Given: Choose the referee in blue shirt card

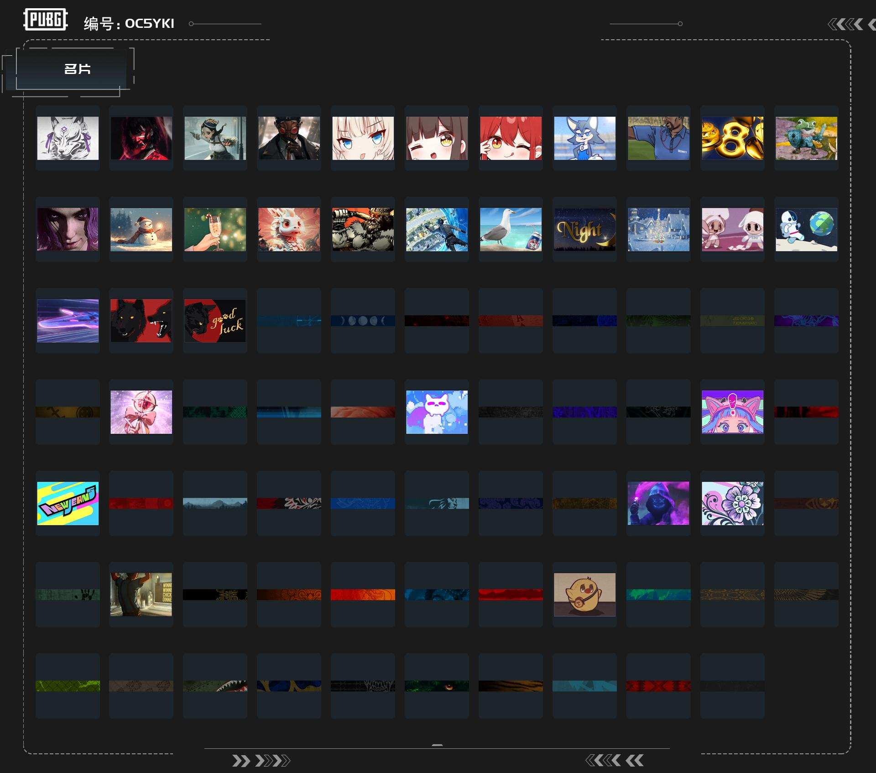Looking at the screenshot, I should [x=659, y=138].
